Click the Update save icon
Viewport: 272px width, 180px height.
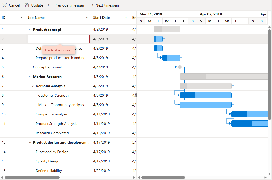pos(27,5)
